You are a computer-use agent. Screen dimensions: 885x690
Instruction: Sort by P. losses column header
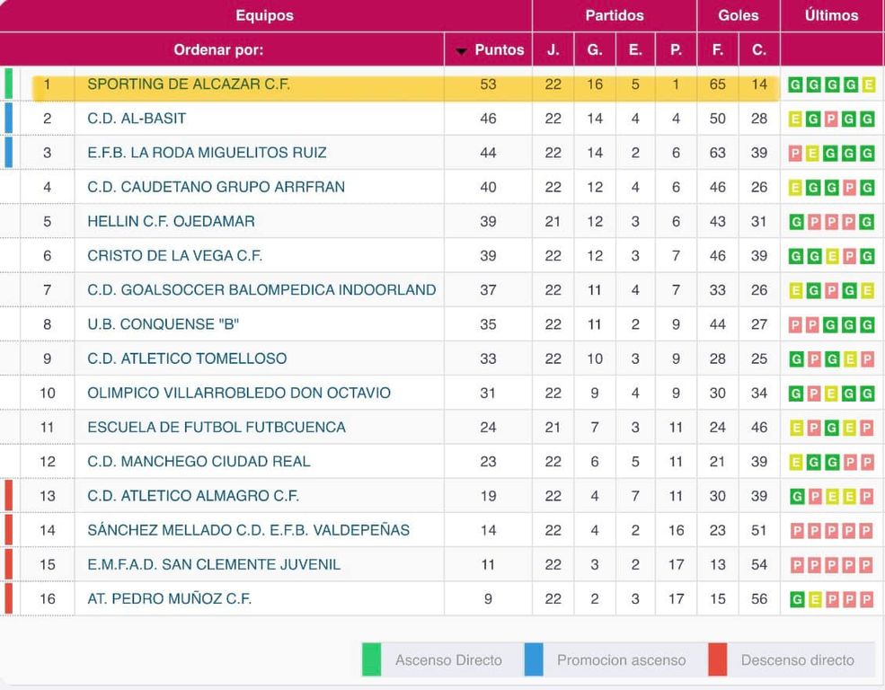676,50
